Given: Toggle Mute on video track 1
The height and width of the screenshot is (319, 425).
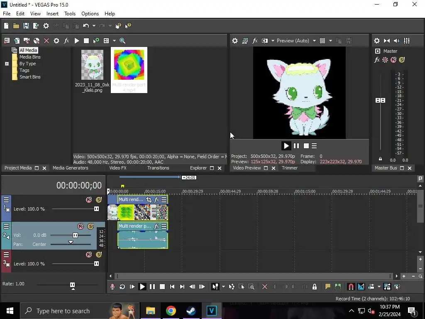Looking at the screenshot, I should click(x=89, y=200).
